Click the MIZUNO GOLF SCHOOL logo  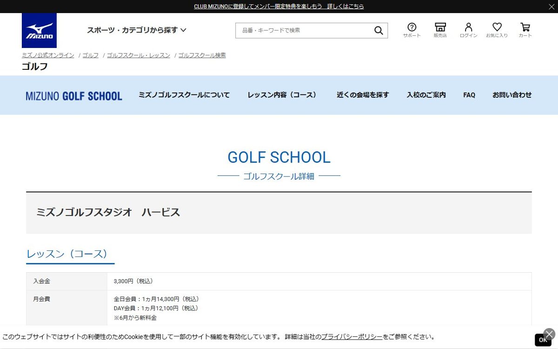[x=74, y=96]
